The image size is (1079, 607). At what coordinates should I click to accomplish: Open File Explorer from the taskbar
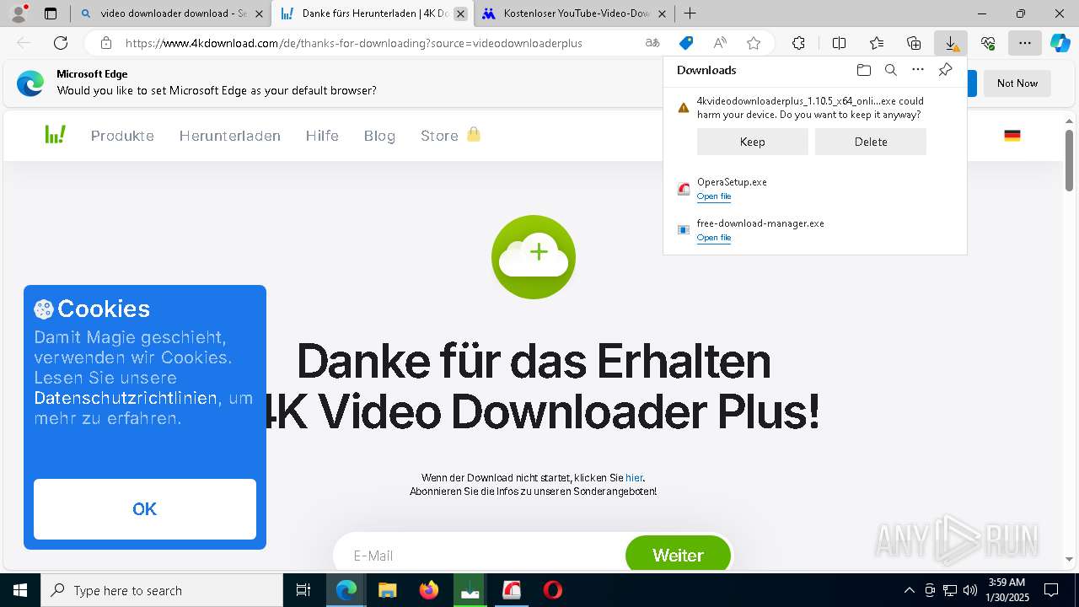(387, 590)
